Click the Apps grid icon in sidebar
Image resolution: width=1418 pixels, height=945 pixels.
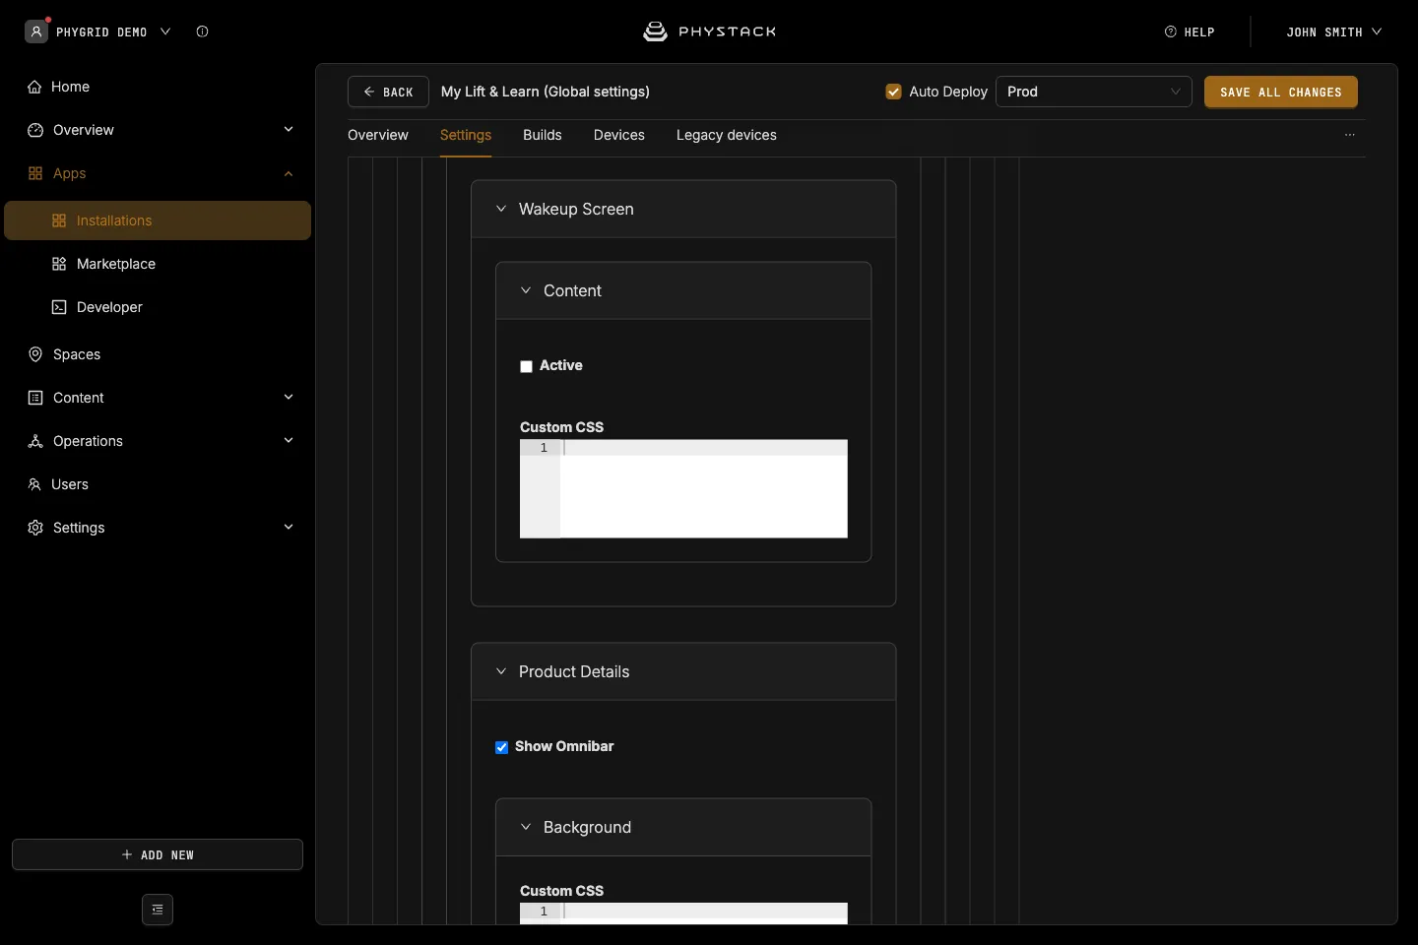coord(35,173)
